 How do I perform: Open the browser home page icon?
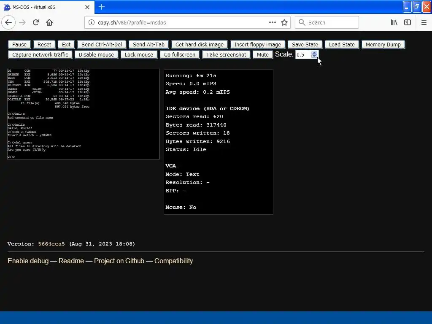(x=49, y=23)
